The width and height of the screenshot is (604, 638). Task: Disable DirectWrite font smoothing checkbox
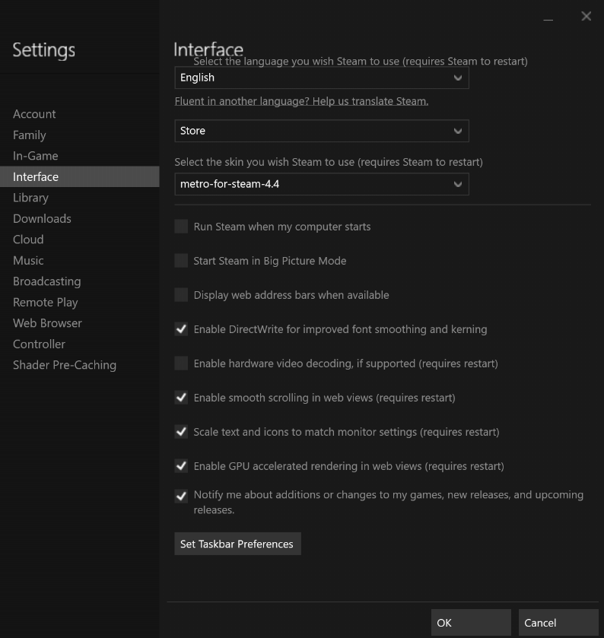(x=181, y=329)
